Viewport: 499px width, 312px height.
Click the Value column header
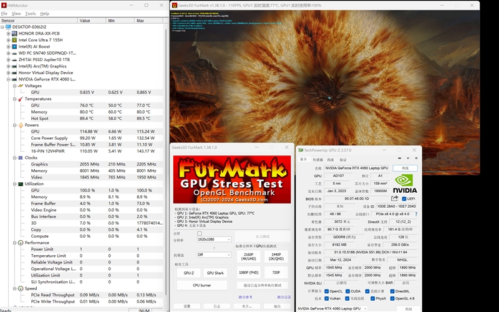pos(91,21)
